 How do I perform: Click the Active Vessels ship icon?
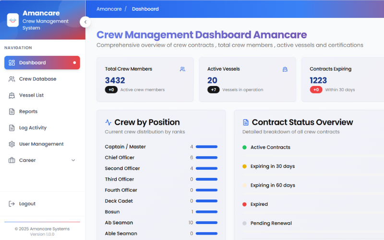(285, 69)
